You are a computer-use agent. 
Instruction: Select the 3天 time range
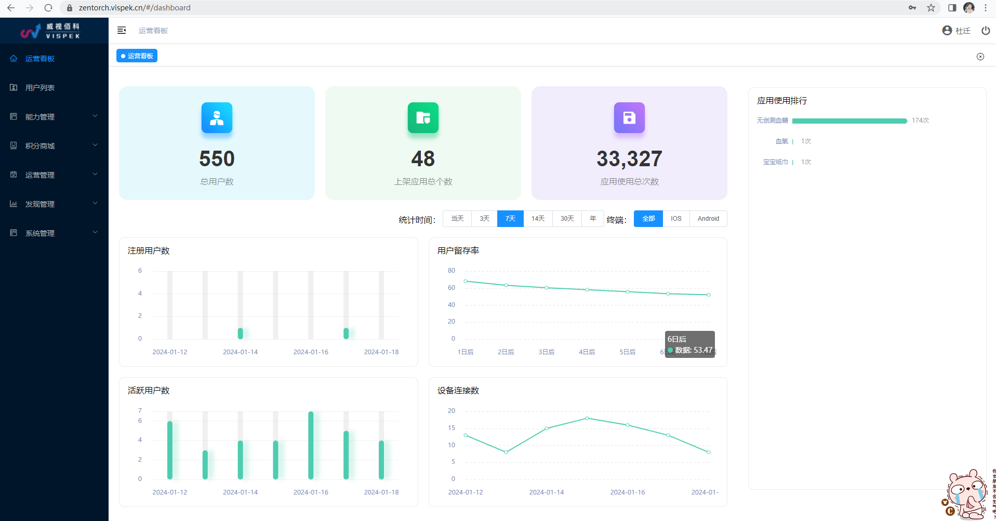(x=485, y=219)
